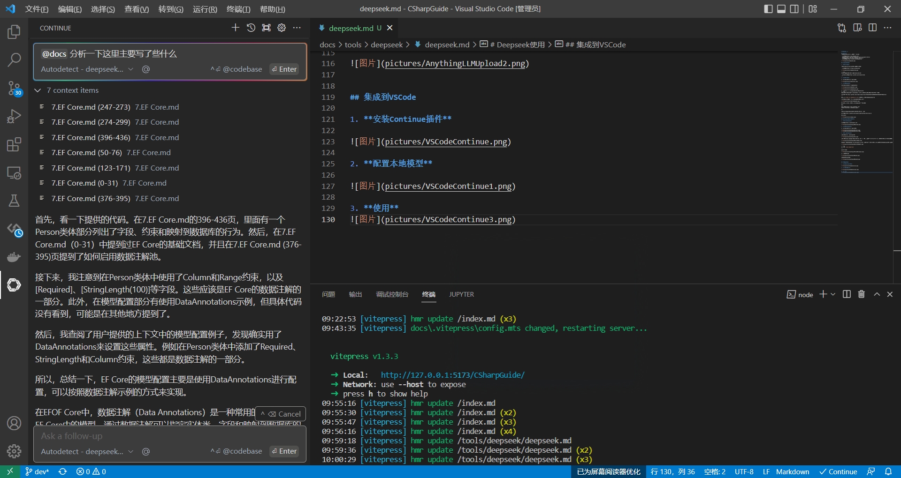Screen dimensions: 901x478
Task: Create a new terminal with plus icon
Action: [x=823, y=294]
